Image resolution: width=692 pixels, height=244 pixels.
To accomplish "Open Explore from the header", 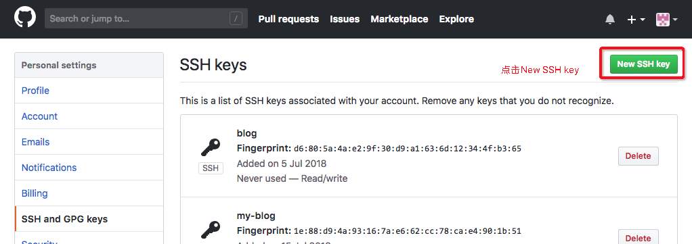I will 456,20.
